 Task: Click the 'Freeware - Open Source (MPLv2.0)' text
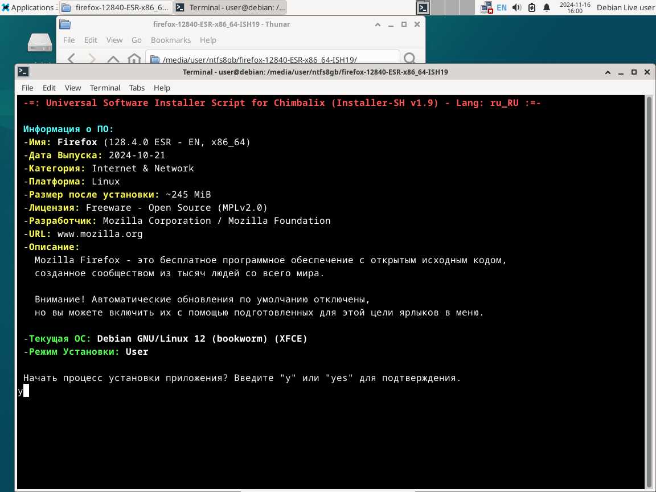click(177, 207)
